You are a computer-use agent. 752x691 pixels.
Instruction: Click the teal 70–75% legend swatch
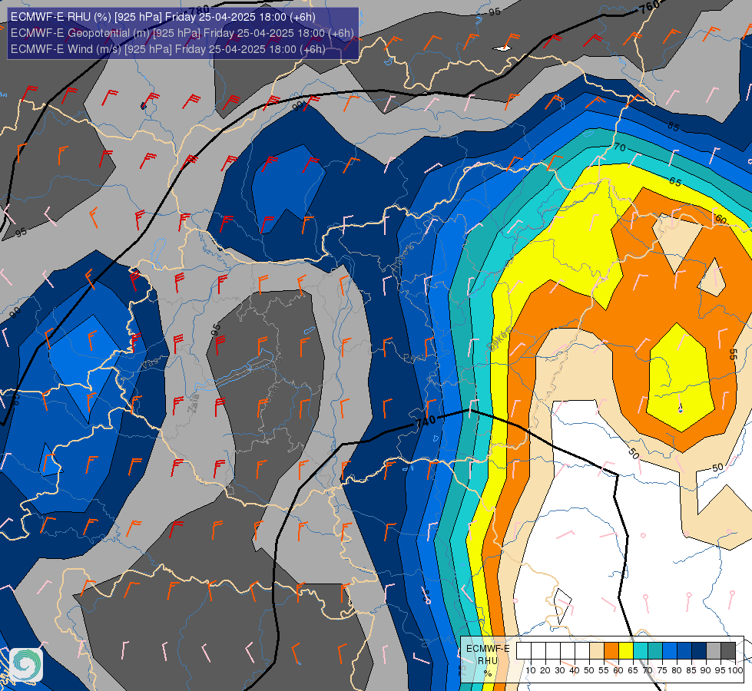pos(655,651)
